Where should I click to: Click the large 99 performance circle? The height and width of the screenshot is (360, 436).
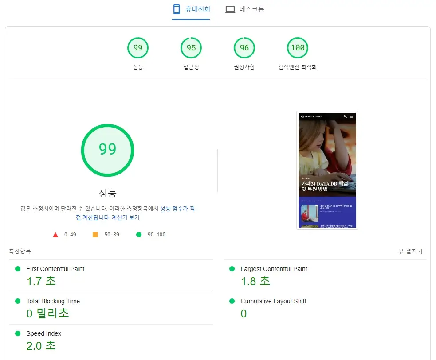click(108, 150)
